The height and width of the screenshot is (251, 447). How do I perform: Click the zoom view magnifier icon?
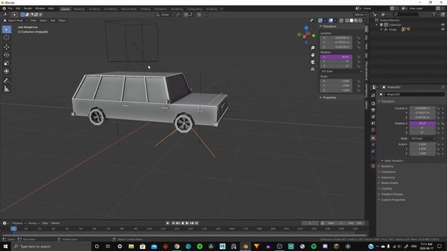pyautogui.click(x=313, y=48)
